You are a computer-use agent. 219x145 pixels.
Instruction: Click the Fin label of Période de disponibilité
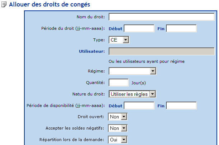(161, 106)
